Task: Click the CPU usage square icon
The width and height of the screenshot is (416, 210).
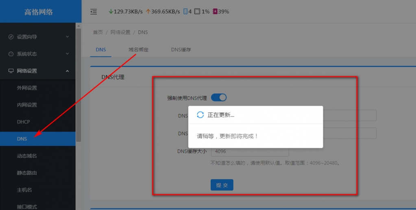Action: click(197, 11)
